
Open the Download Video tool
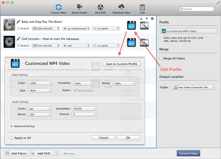(x=121, y=9)
